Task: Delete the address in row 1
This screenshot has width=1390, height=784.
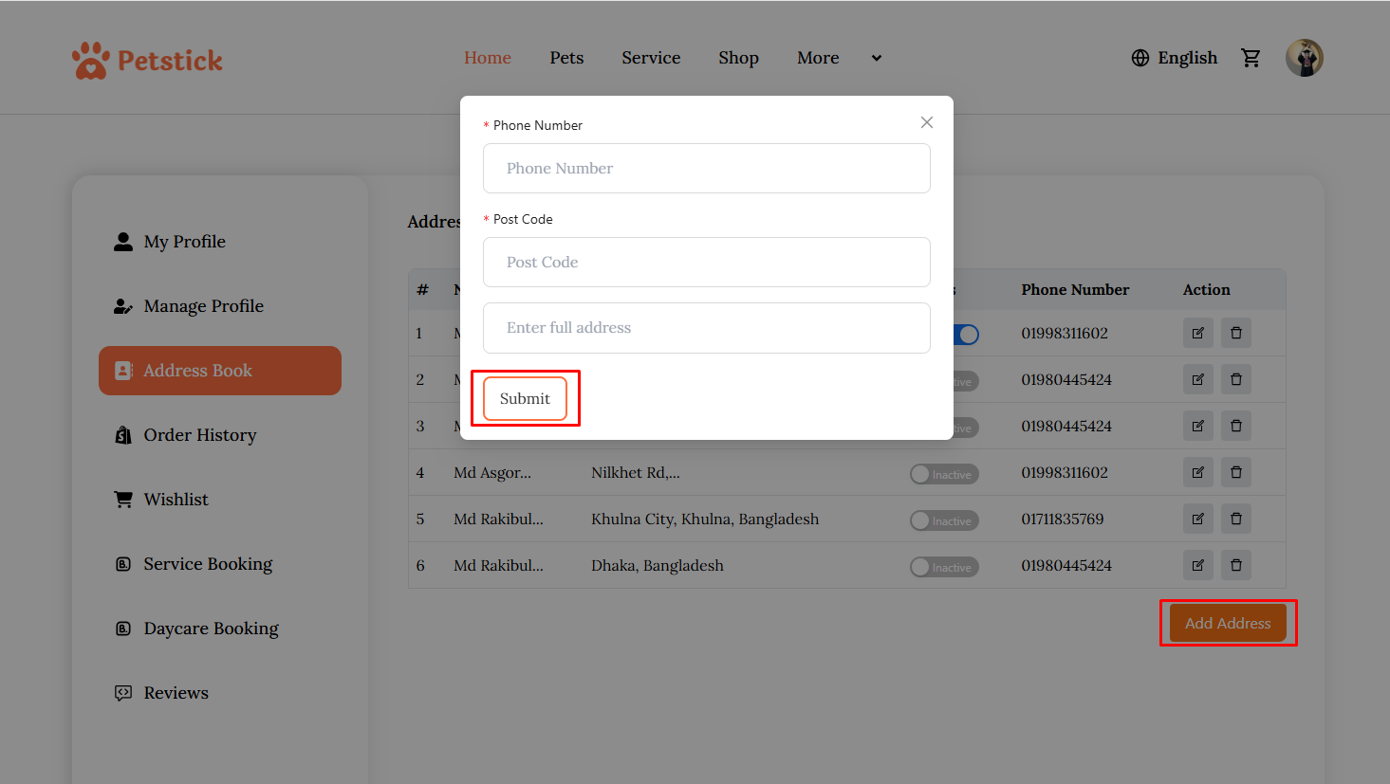Action: tap(1235, 333)
